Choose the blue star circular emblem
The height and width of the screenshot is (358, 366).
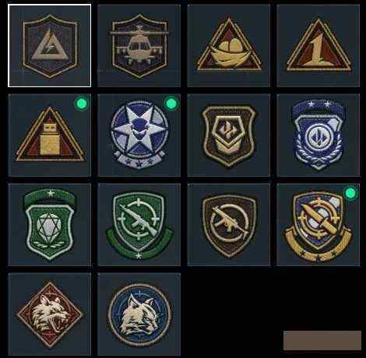(139, 135)
